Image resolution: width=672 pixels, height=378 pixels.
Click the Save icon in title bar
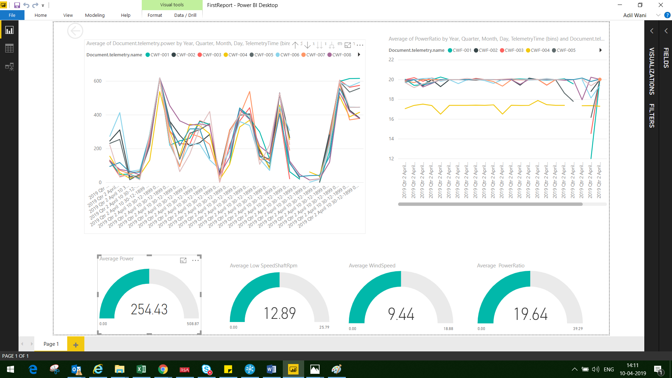17,5
